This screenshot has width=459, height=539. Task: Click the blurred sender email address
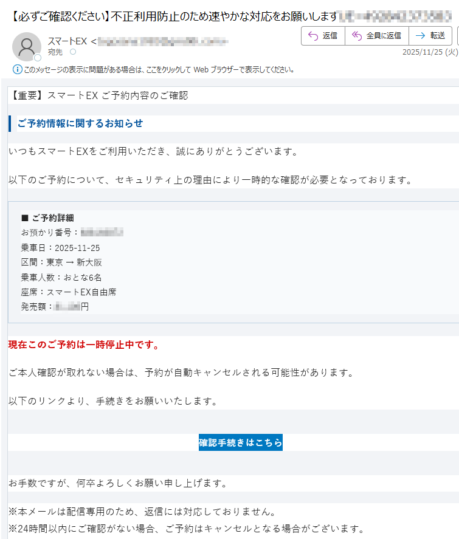click(162, 41)
